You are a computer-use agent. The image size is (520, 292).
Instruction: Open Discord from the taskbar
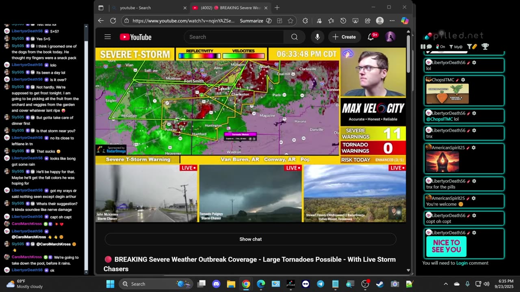(216, 284)
